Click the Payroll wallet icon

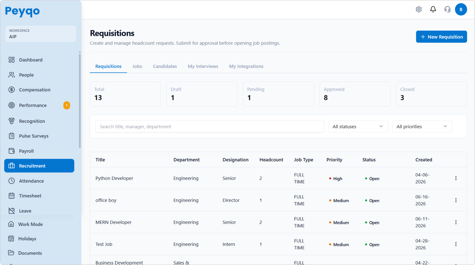point(12,151)
